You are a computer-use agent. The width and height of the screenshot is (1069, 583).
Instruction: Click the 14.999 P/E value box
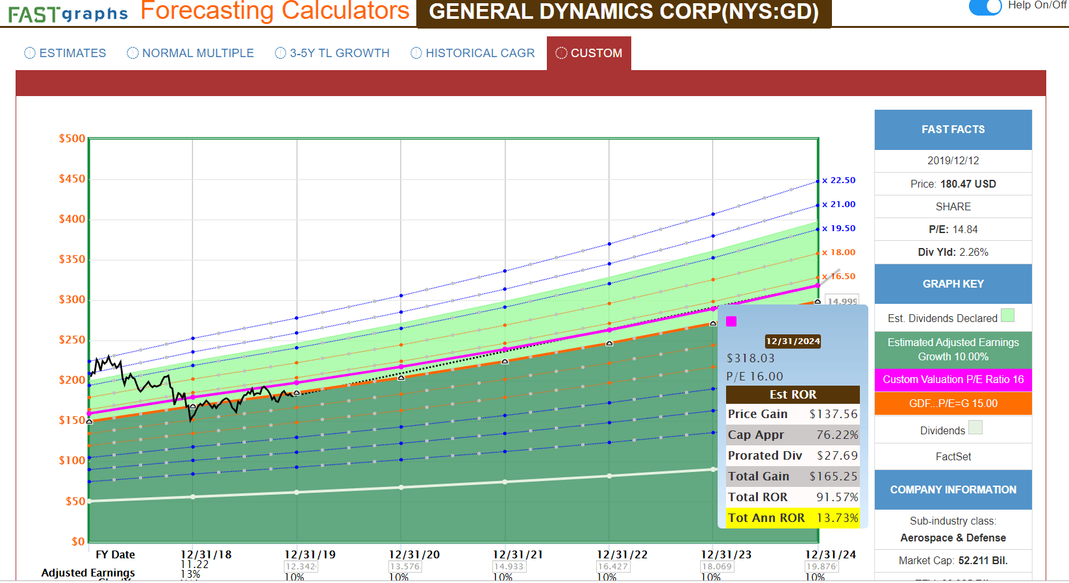click(842, 301)
